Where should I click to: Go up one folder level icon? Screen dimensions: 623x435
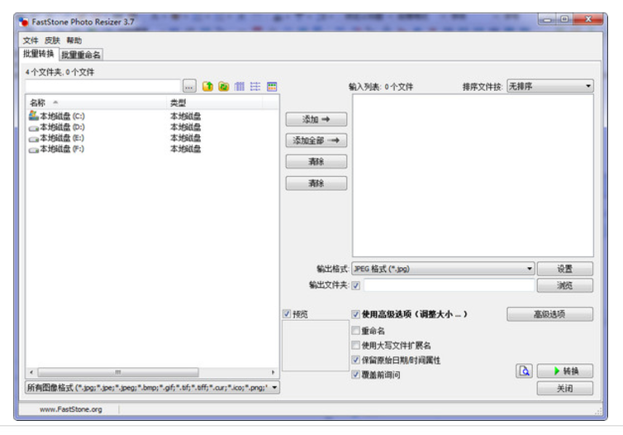(x=207, y=86)
